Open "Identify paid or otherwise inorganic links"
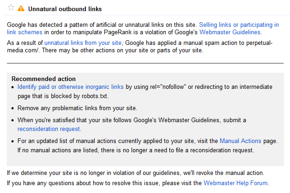This screenshot has height=193, width=290. click(x=71, y=87)
